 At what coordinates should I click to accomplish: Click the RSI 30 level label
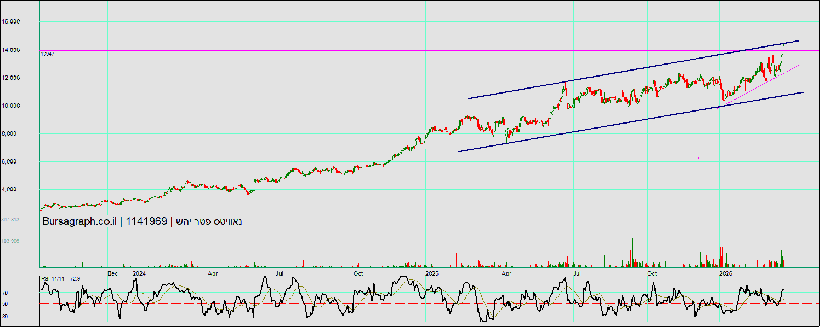tap(4, 317)
